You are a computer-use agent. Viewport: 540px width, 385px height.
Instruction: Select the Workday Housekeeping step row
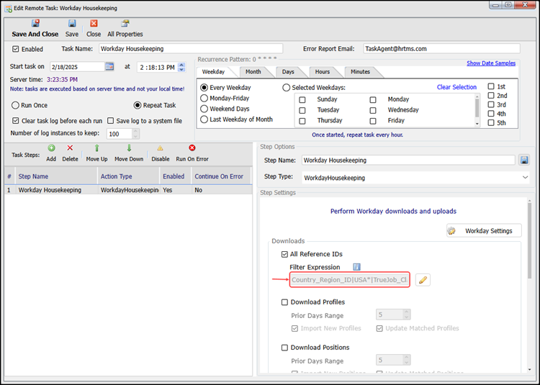tap(128, 190)
